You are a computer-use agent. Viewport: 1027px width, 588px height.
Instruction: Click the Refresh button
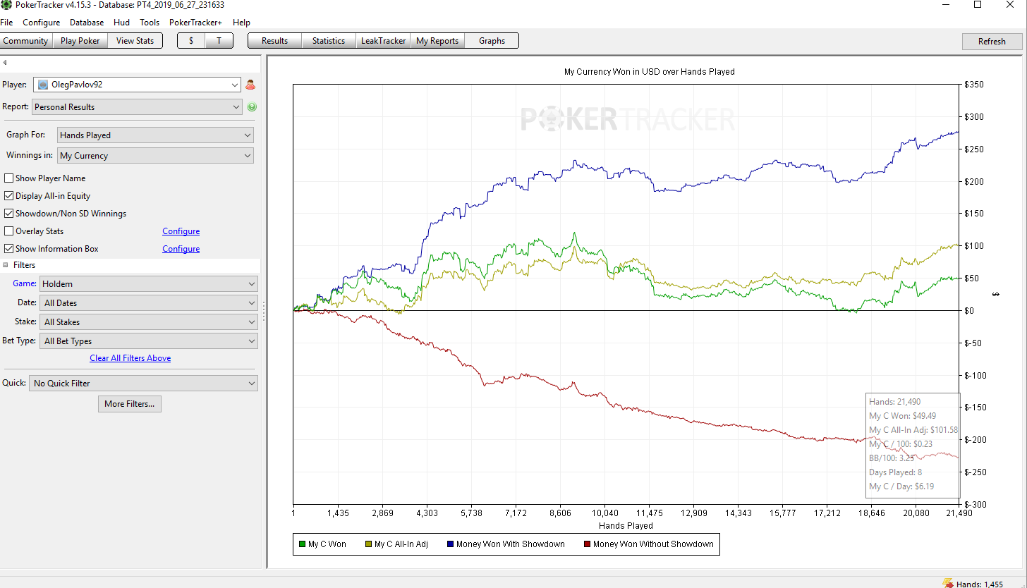[992, 41]
